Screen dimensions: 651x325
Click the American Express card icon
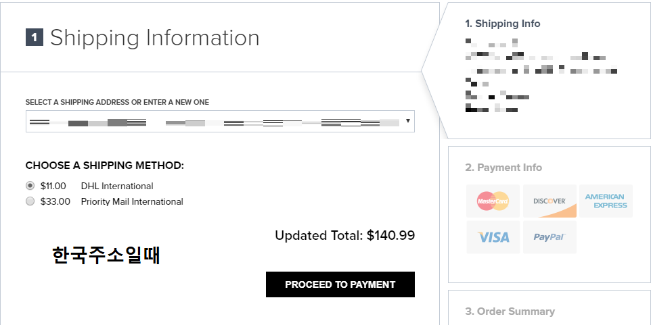[x=606, y=201]
